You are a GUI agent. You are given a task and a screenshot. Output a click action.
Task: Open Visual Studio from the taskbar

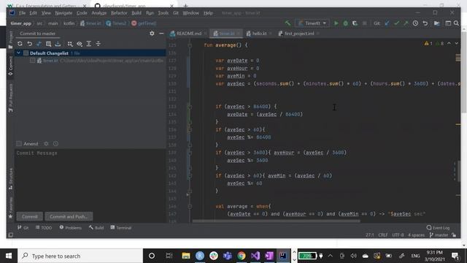(255, 256)
